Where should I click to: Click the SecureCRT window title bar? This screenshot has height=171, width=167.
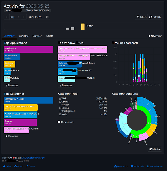point(68,72)
